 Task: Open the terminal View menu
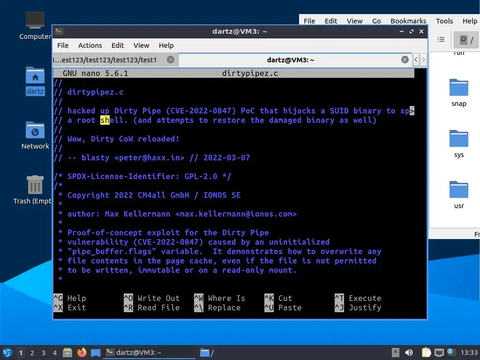tap(141, 45)
